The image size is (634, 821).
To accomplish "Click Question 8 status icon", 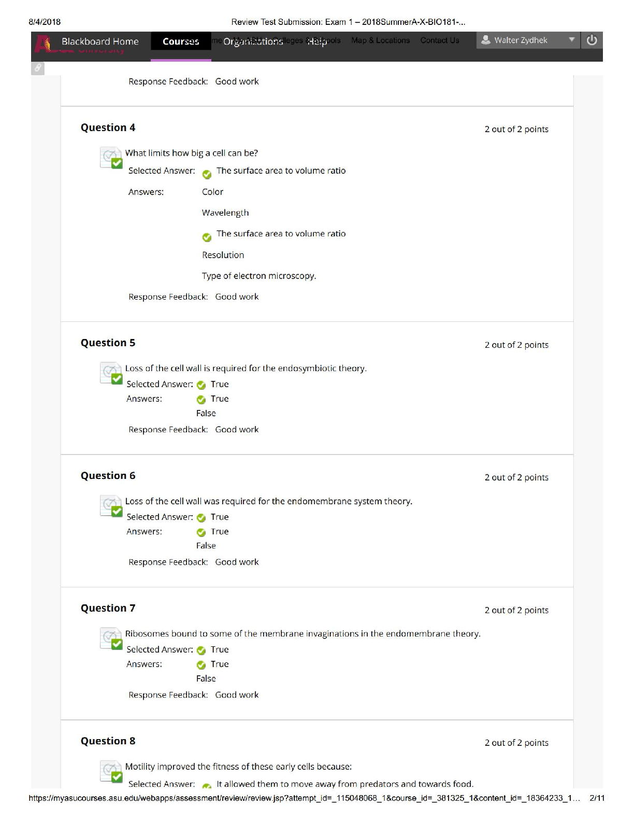I will click(x=111, y=771).
